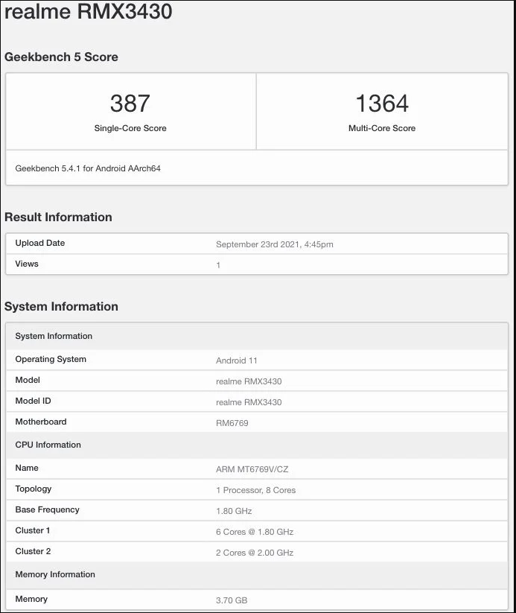Select the CPU name ARM MT6769V/CZ

pos(252,469)
